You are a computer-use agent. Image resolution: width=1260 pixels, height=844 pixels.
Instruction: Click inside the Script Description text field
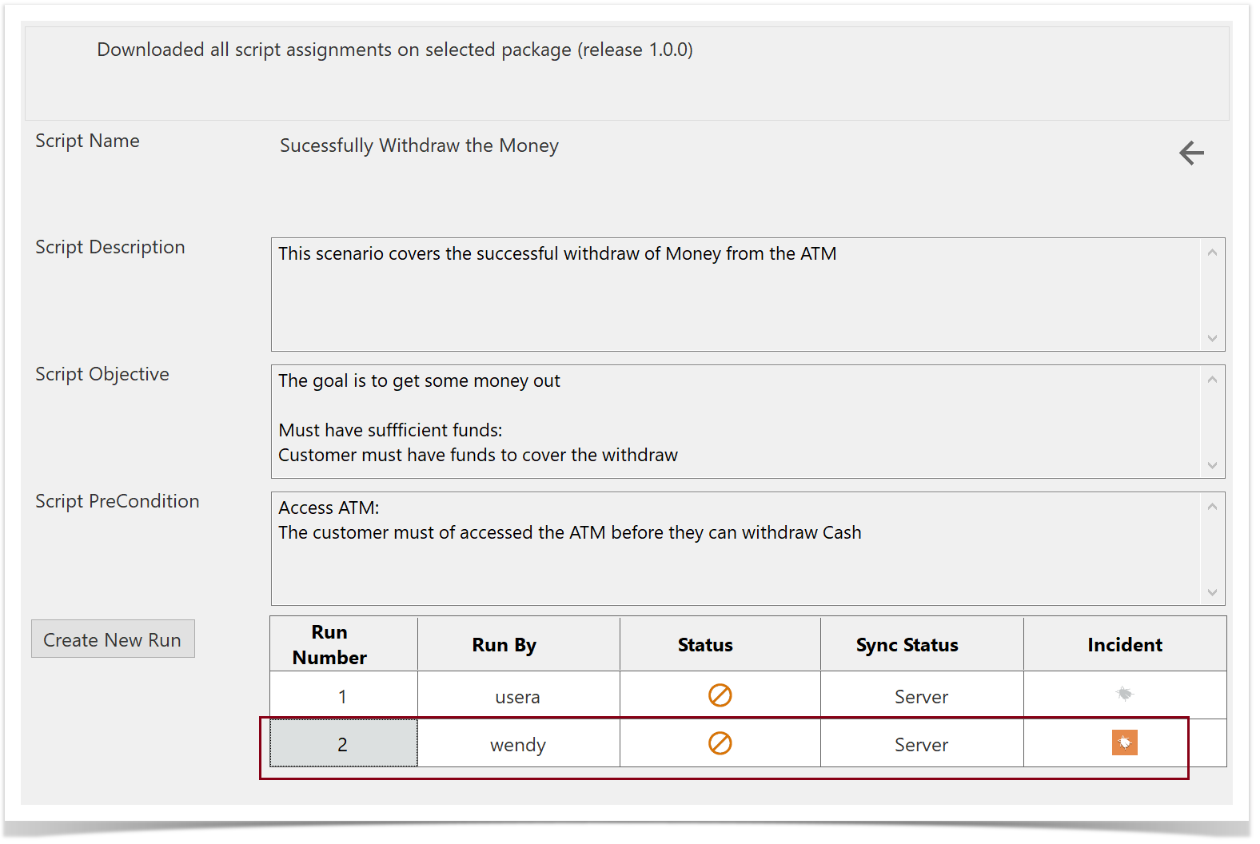coord(736,294)
